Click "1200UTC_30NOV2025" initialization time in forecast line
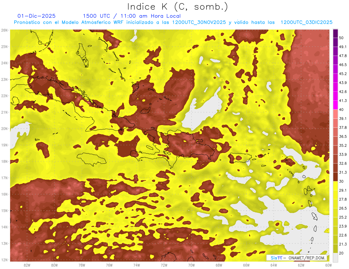Image resolution: width=349 pixels, height=269 pixels. click(x=199, y=22)
